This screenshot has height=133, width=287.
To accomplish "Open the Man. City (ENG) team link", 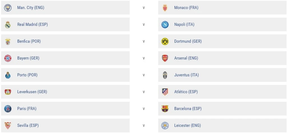I will 31,8.
